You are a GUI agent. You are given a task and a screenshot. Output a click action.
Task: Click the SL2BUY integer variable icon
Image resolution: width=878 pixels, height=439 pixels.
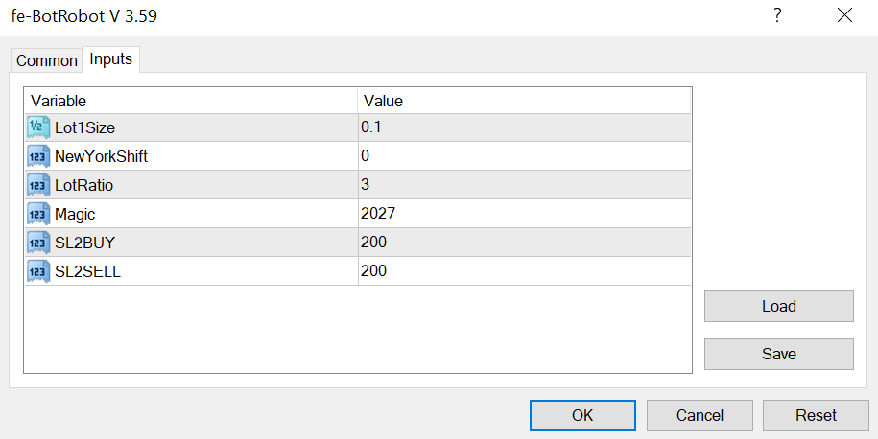[x=38, y=243]
